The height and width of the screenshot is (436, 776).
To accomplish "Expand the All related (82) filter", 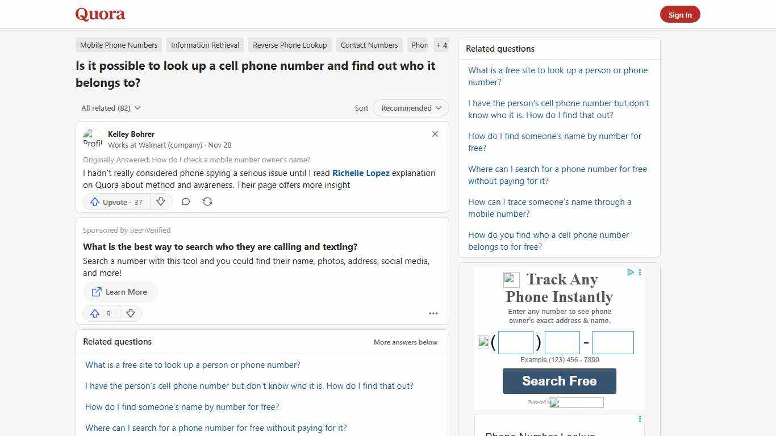I will (111, 108).
